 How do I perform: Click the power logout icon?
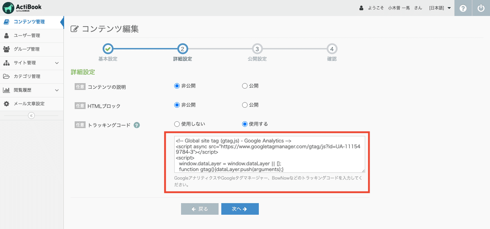coord(481,8)
